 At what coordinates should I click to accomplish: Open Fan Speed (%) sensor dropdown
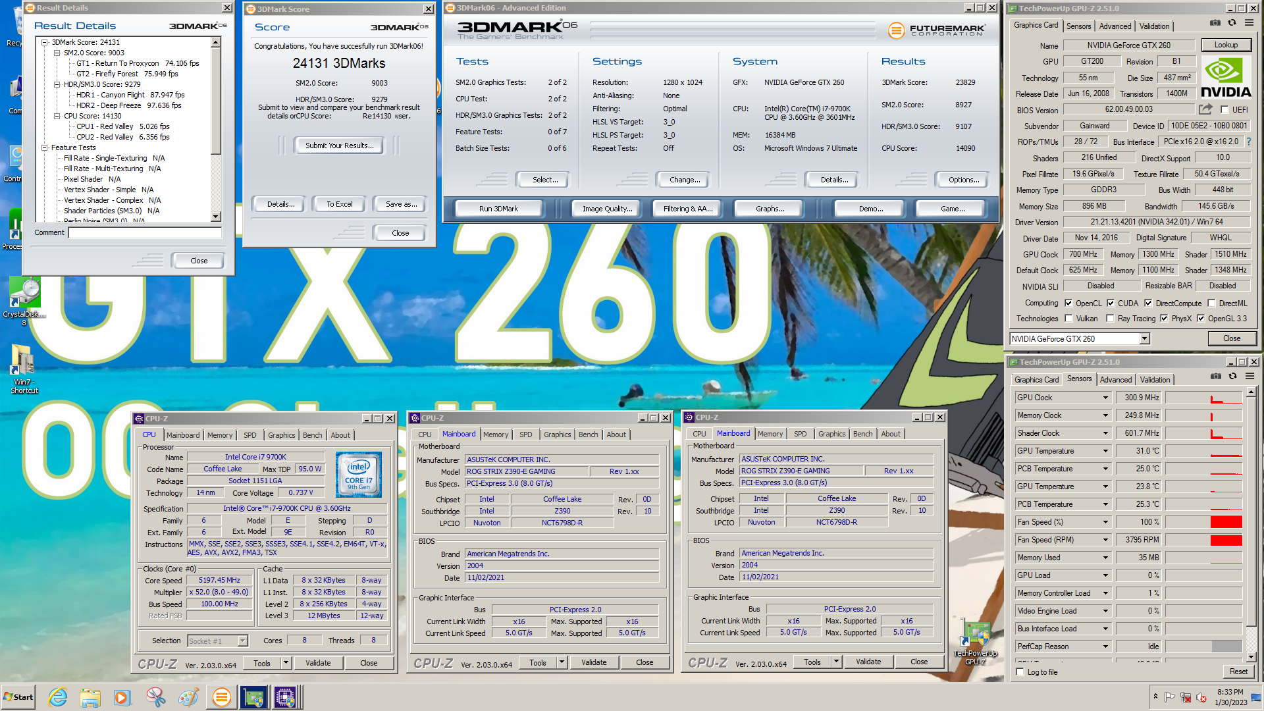pos(1106,522)
